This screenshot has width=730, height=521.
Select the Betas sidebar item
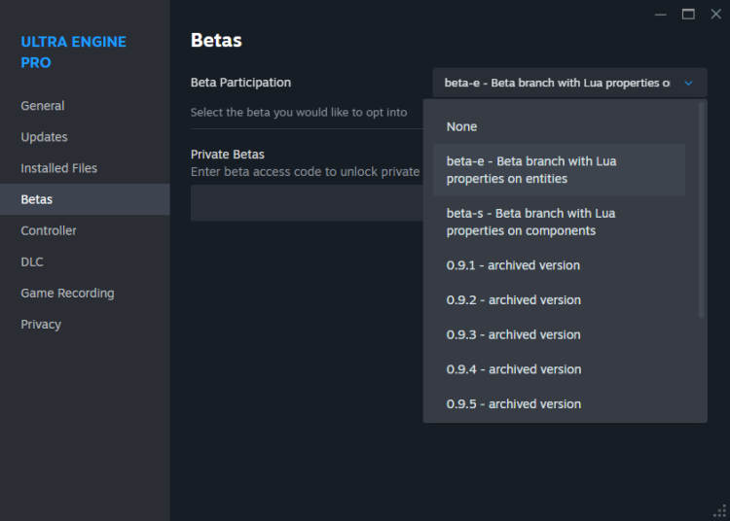pos(37,199)
